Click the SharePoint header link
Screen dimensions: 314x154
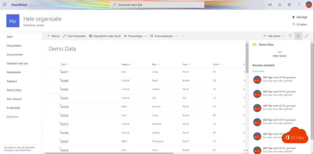pos(19,5)
